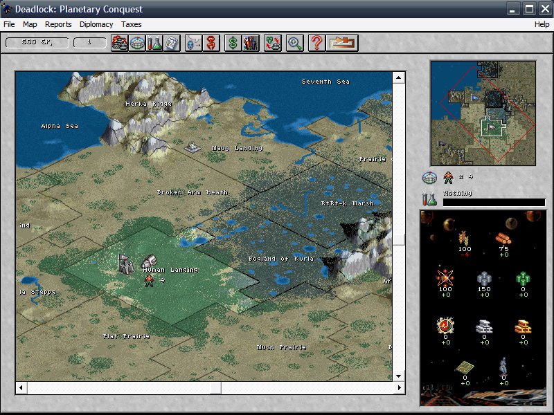Viewport: 554px width, 415px height.
Task: Click the Nothing research status text
Action: click(x=457, y=193)
